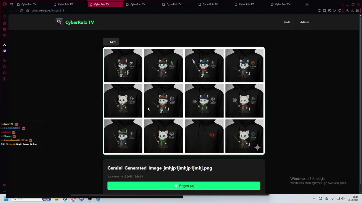362x203 pixels.
Task: Click the padlock site info icon
Action: 28,10
